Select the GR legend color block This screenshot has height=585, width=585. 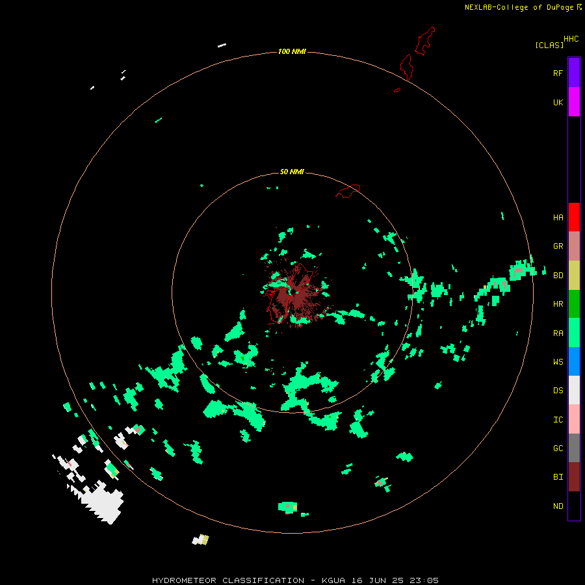574,246
